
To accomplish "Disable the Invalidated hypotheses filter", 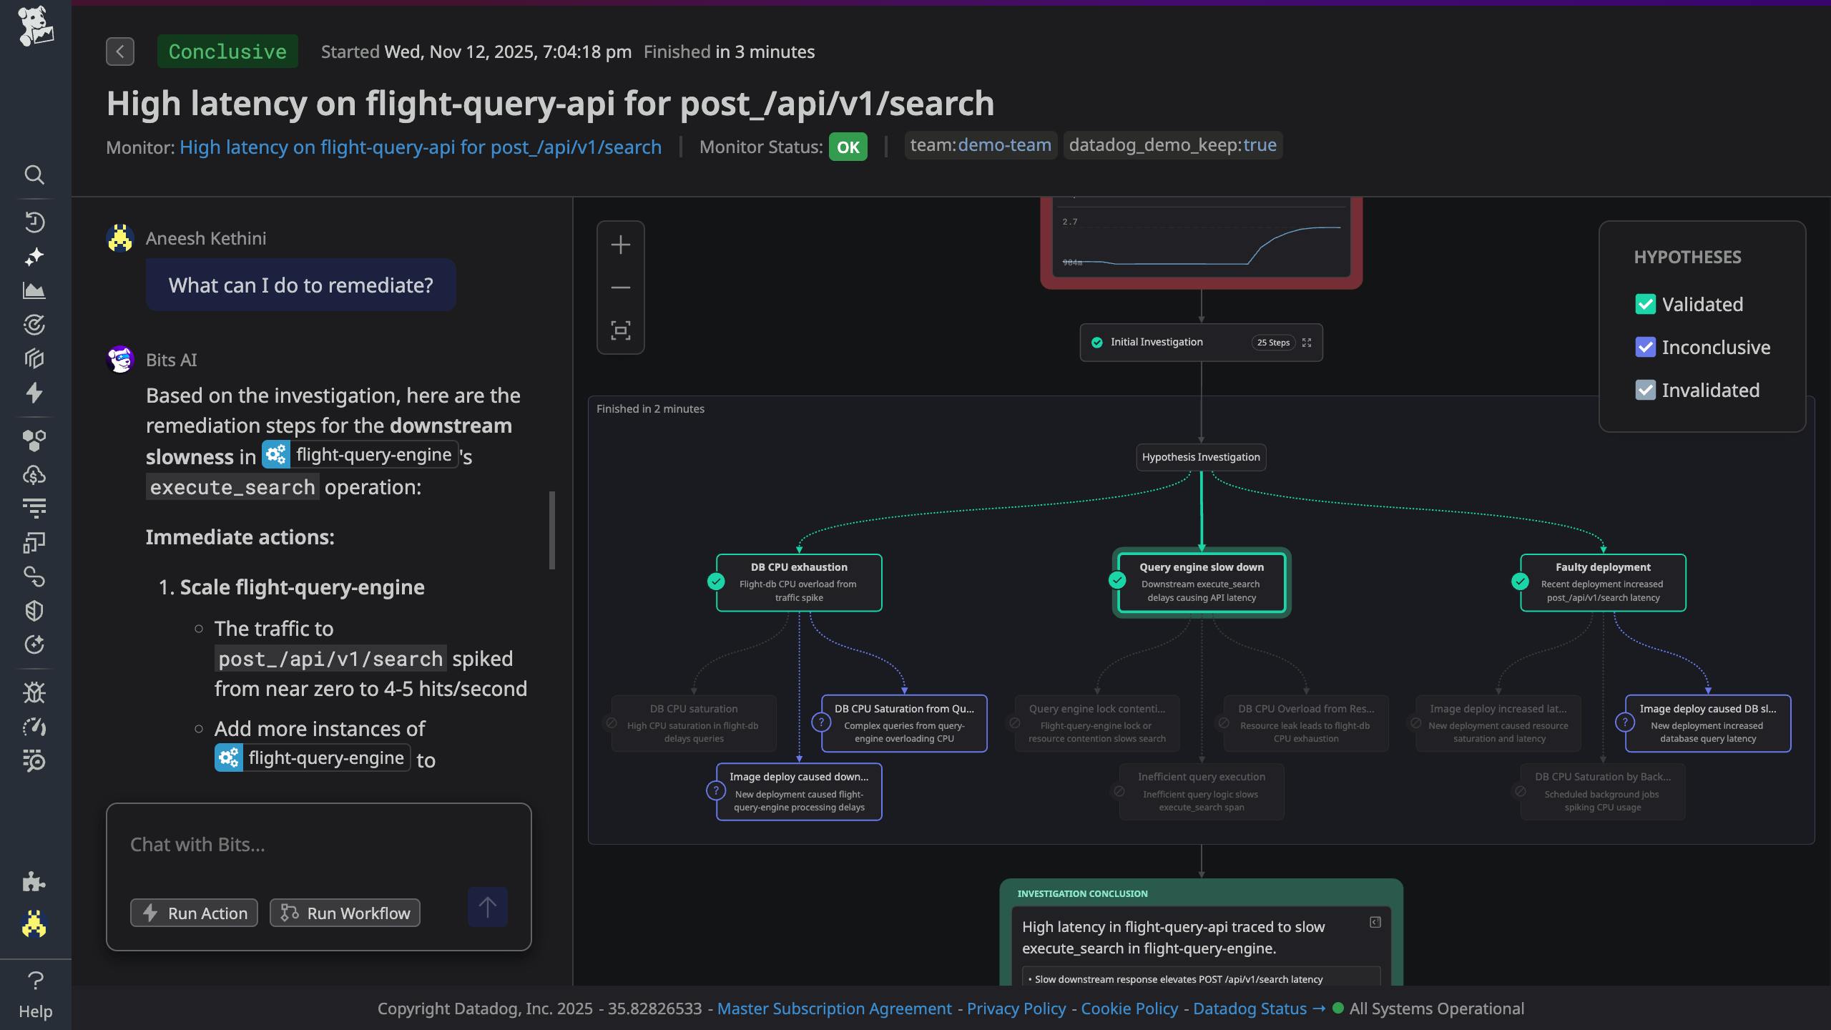I will (1647, 390).
